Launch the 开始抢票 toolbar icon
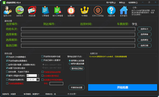This screenshot has height=97, width=159. (x=32, y=11)
